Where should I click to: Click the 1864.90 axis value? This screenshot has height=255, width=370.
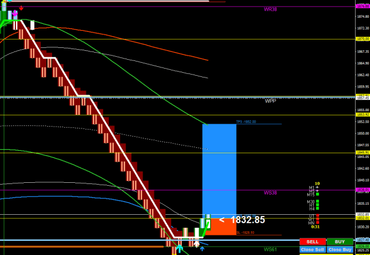(x=363, y=63)
